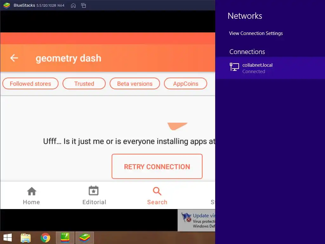Click the Ufff... error message text
This screenshot has height=244, width=325.
(129, 141)
